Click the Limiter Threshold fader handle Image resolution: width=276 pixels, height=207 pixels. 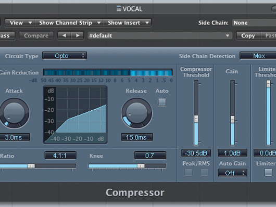pos(268,84)
